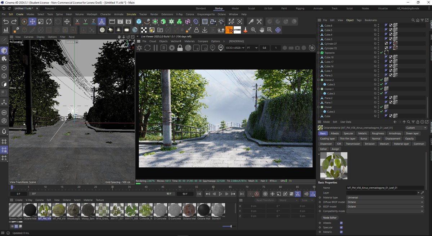Add a Cube primitive object
432x236 pixels.
tap(139, 22)
